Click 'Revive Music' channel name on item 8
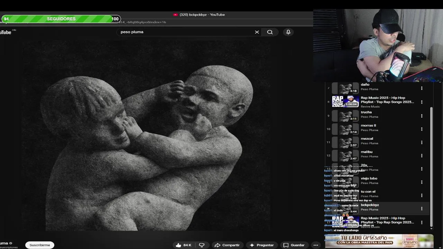Viewport: 443px width, 249px height. click(370, 107)
